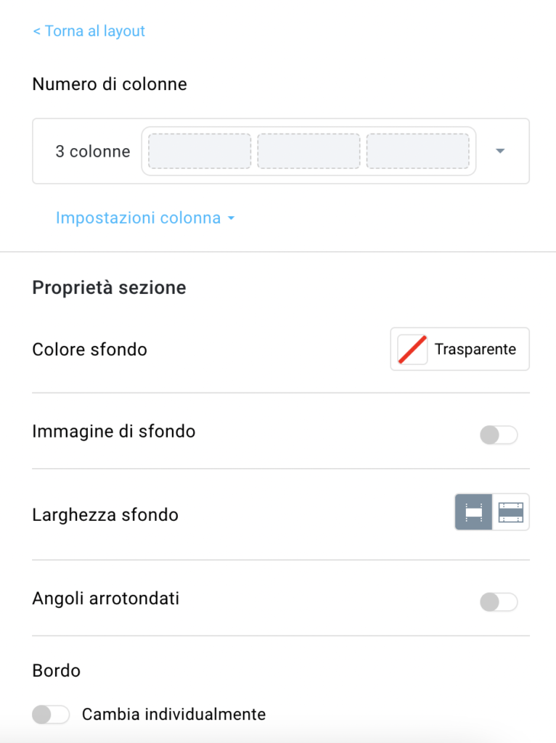Image resolution: width=556 pixels, height=743 pixels.
Task: Click the Trasparente color label
Action: point(475,349)
